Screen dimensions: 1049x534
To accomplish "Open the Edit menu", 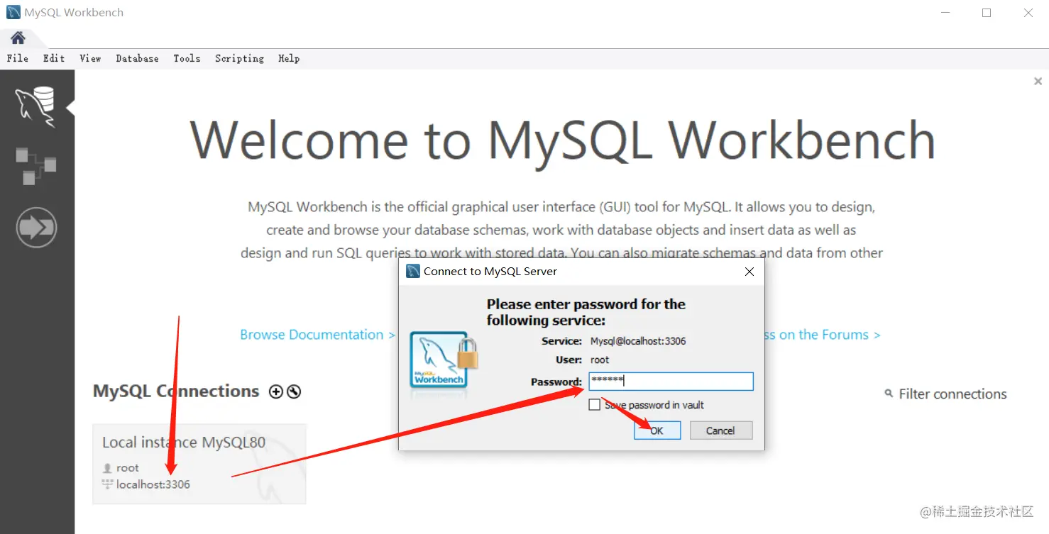I will 54,58.
